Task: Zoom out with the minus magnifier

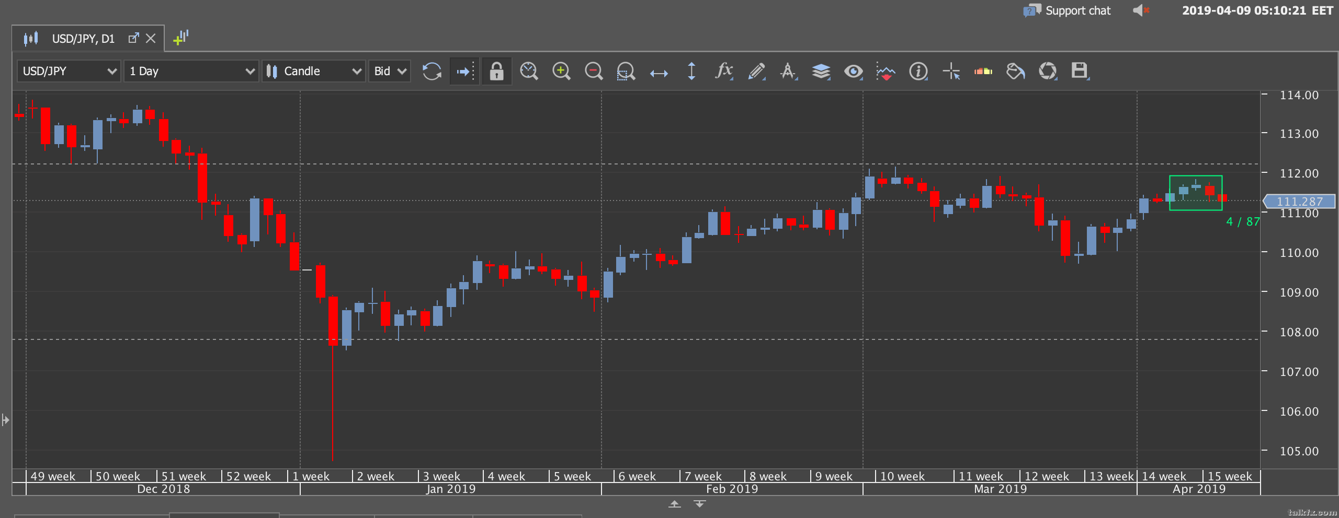Action: 594,71
